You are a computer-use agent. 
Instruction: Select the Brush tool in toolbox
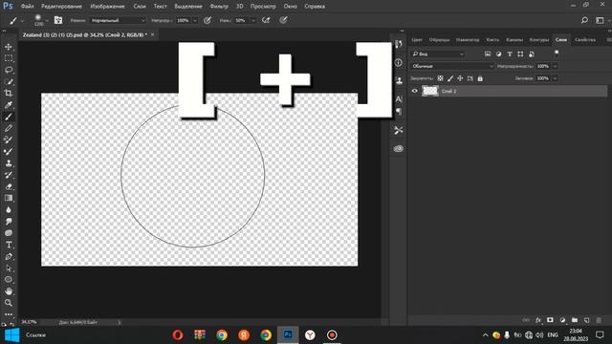pyautogui.click(x=9, y=117)
